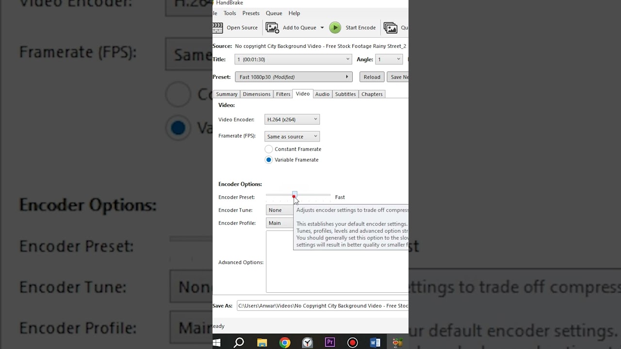The height and width of the screenshot is (349, 621).
Task: Click the Advanced Options text box
Action: (337, 262)
